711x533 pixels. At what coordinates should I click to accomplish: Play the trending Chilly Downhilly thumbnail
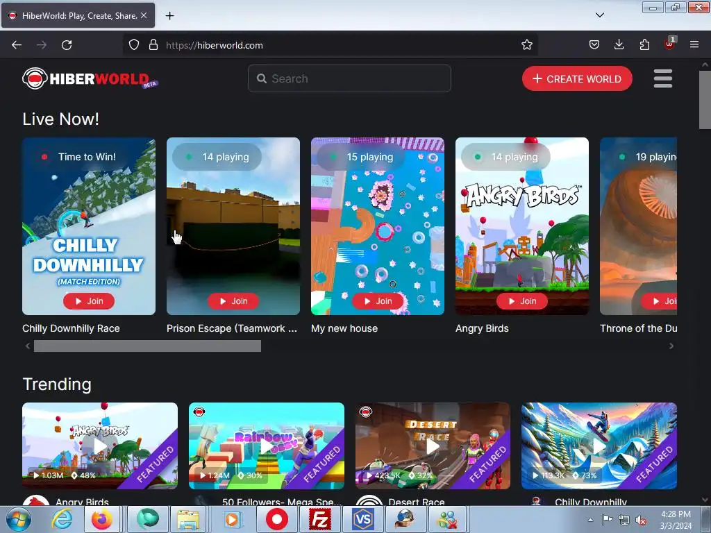tap(599, 446)
